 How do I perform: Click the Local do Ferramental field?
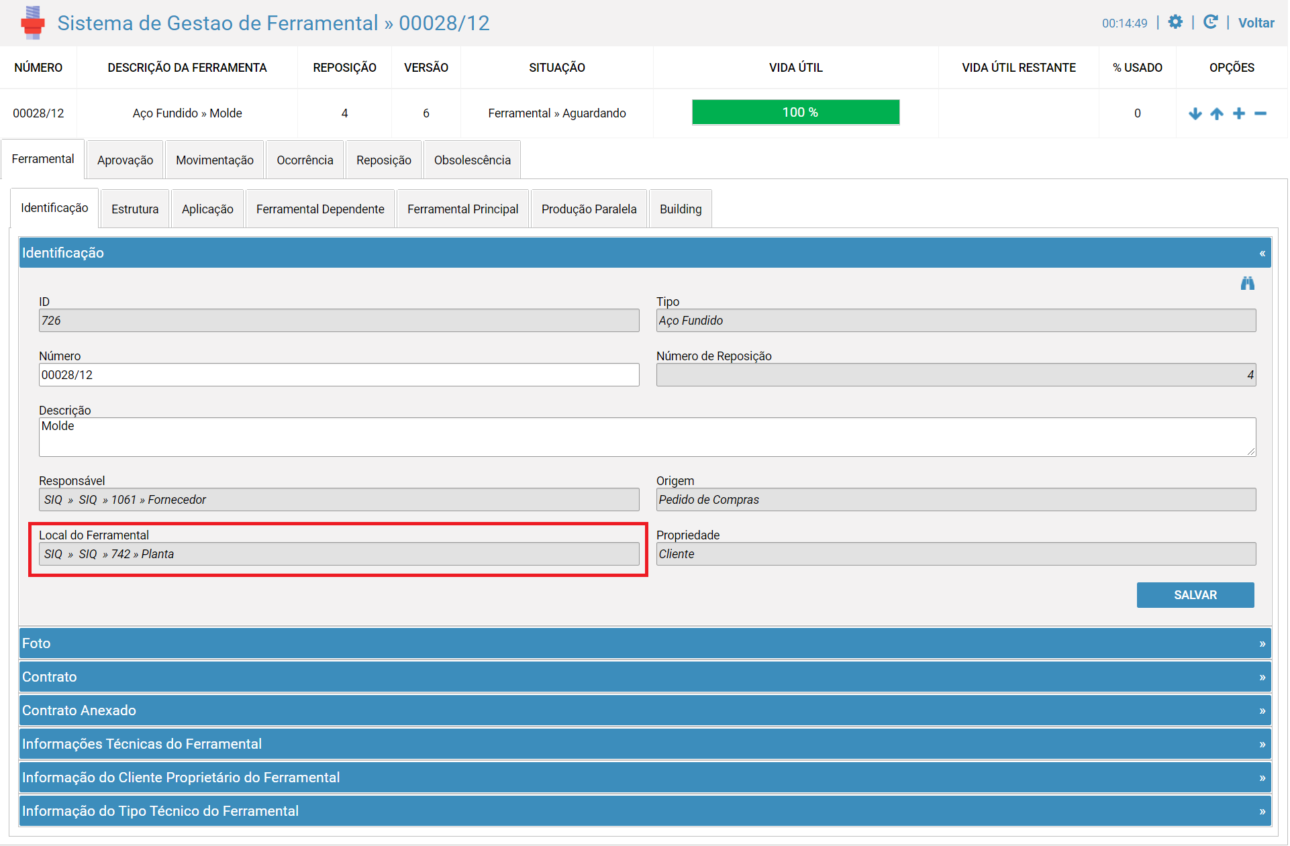click(339, 554)
